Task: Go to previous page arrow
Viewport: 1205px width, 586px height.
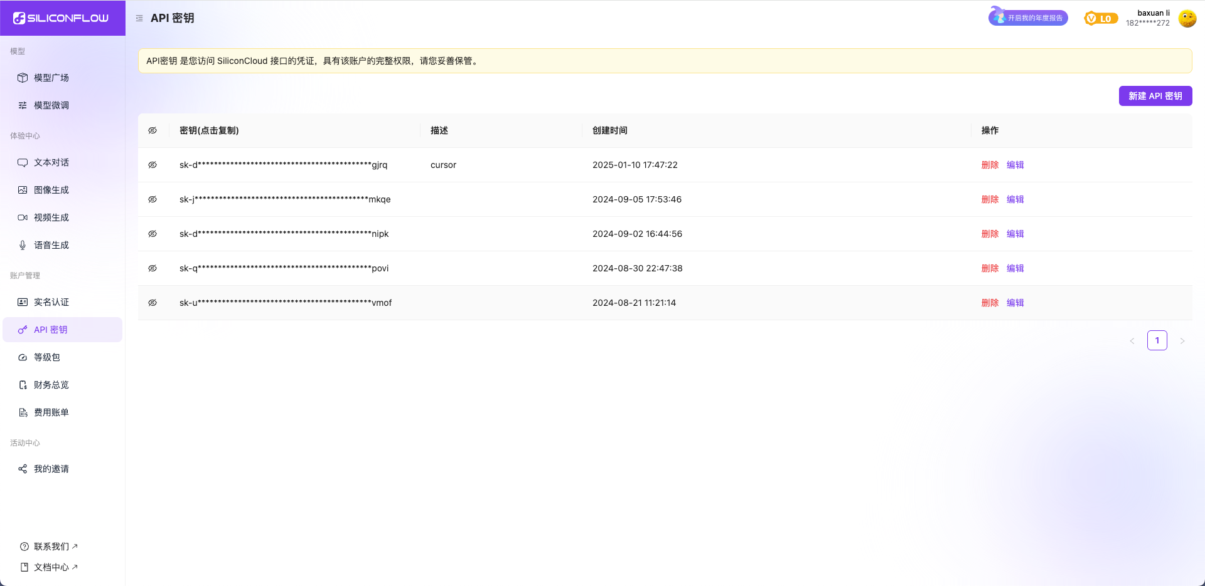Action: click(x=1132, y=341)
